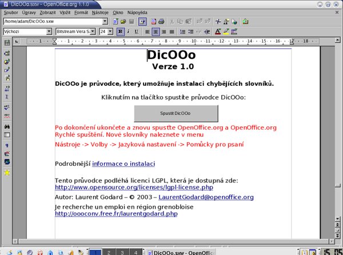Toggle AutoSpellcheck red wavy ABC icon
The width and height of the screenshot is (343, 255).
click(7, 115)
